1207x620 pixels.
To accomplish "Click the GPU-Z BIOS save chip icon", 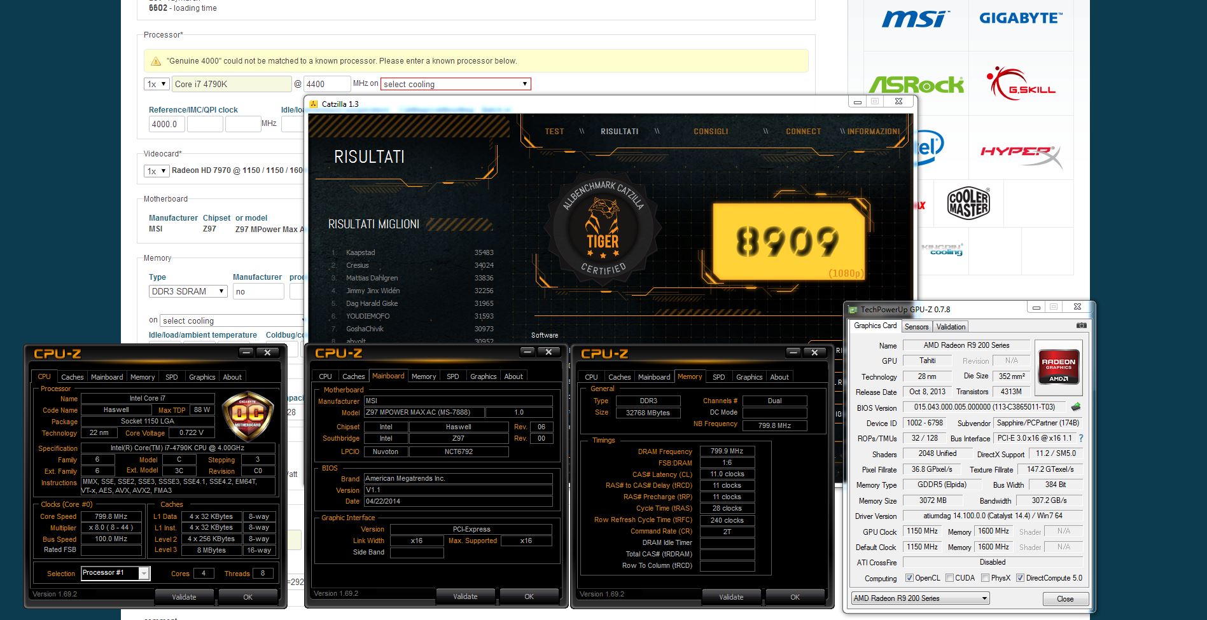I will pyautogui.click(x=1076, y=407).
